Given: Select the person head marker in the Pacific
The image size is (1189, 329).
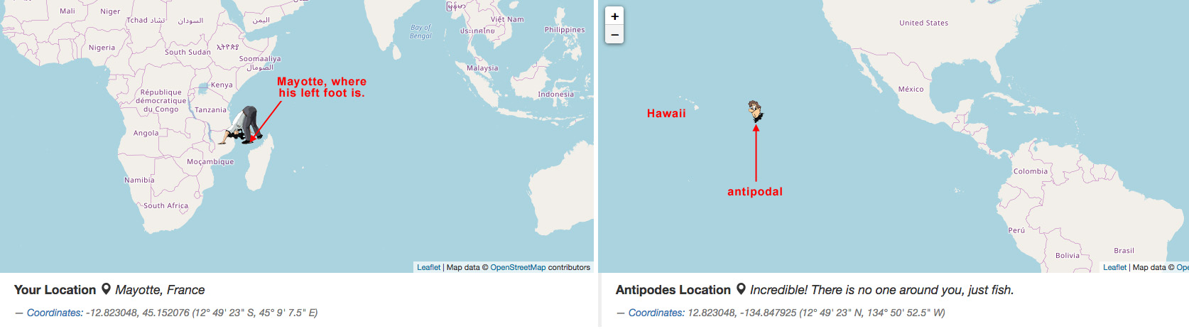Looking at the screenshot, I should (756, 111).
